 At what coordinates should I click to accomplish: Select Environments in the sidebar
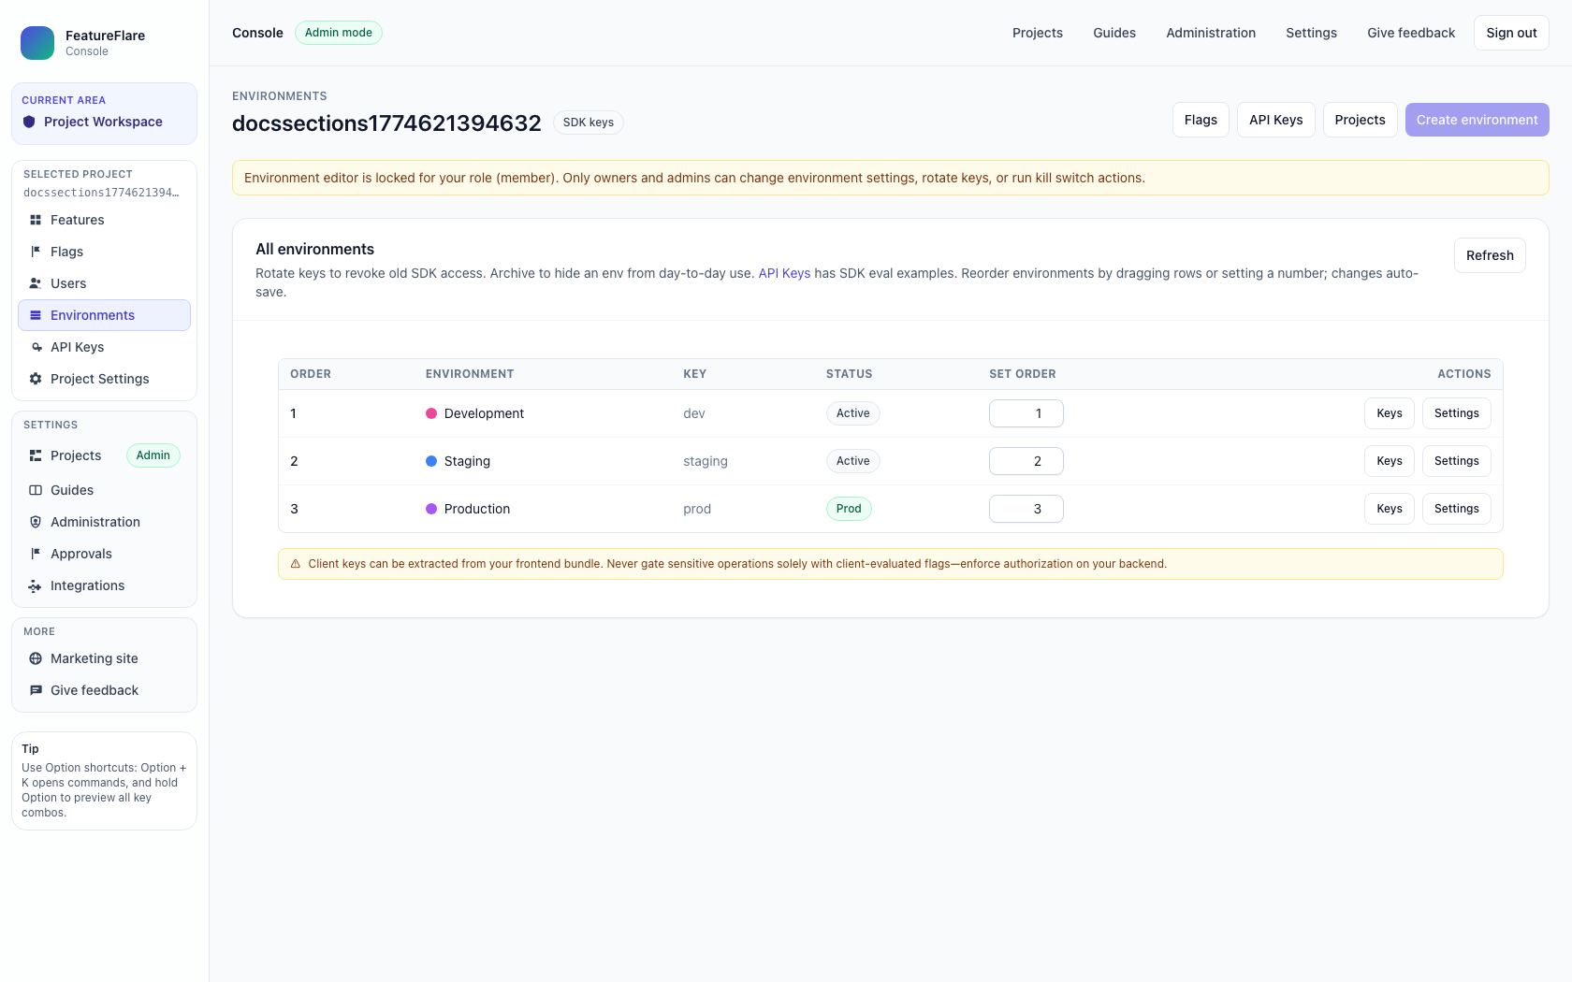[x=104, y=315]
